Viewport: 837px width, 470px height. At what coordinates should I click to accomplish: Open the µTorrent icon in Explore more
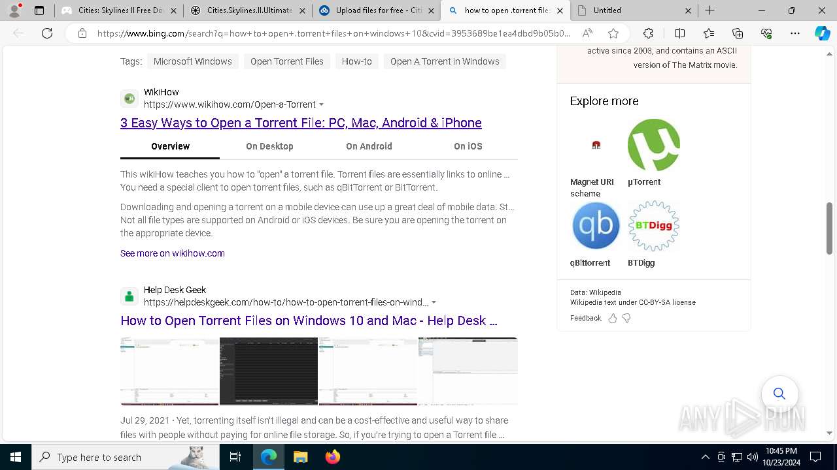pos(653,145)
